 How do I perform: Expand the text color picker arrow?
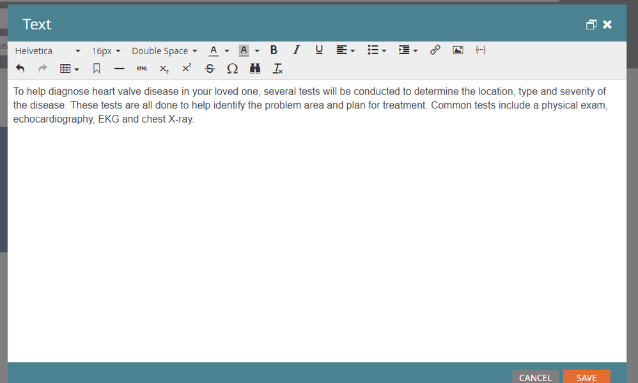(x=227, y=51)
